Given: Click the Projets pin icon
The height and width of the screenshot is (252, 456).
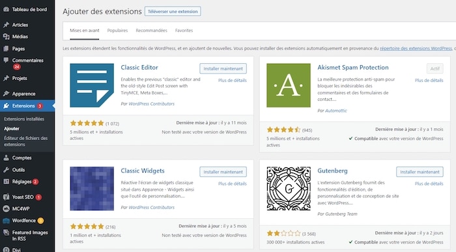Looking at the screenshot, I should tap(6, 78).
